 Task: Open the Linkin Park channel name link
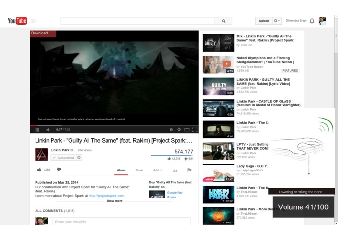(x=60, y=150)
